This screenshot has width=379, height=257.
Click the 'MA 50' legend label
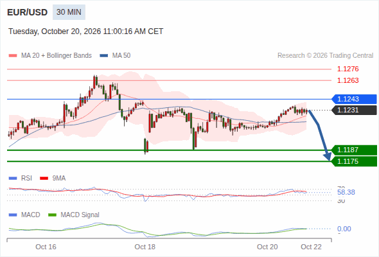(121, 56)
